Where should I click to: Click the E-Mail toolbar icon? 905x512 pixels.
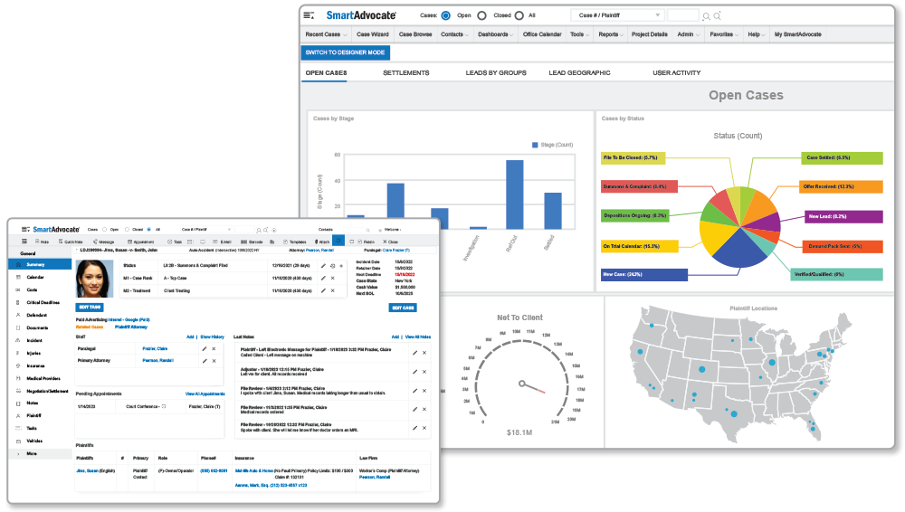pos(215,242)
